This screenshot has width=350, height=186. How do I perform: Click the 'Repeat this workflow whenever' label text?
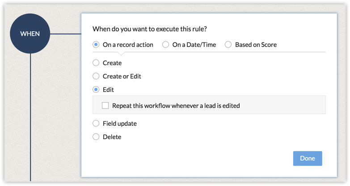[x=176, y=106]
